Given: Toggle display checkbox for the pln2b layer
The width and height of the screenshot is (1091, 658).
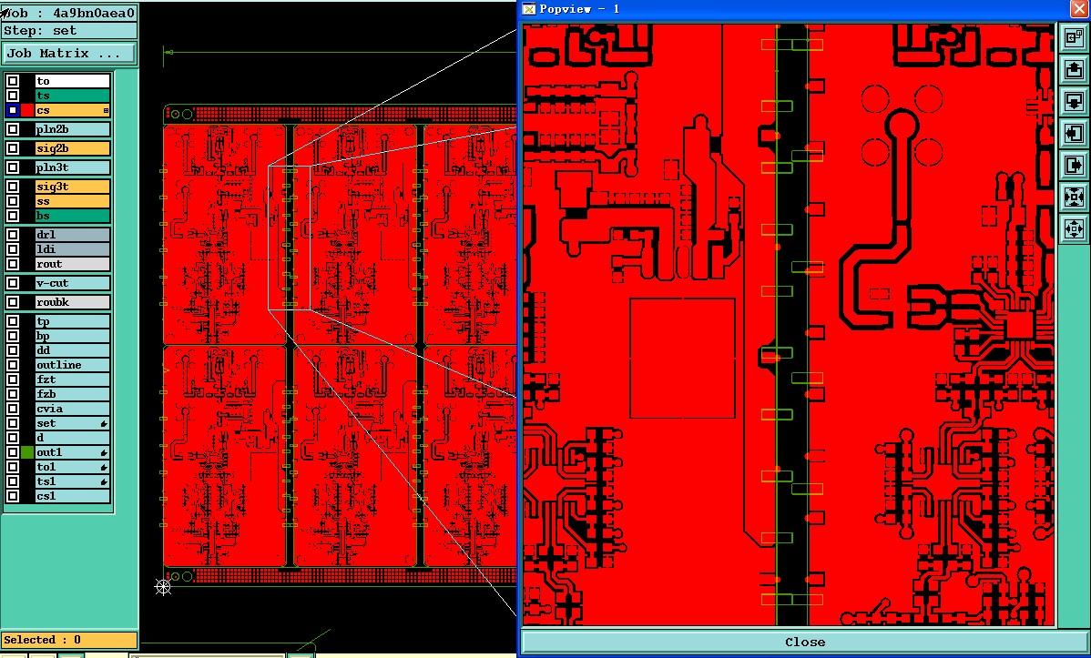Looking at the screenshot, I should pos(13,129).
